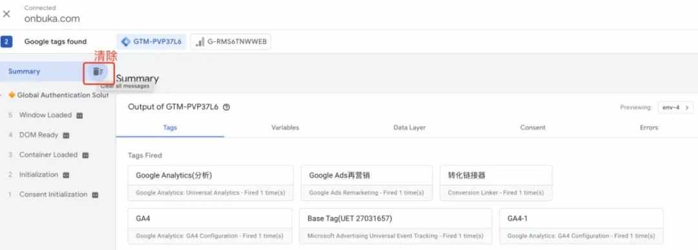Open the Google Ads再营销 tag card

coord(367,183)
